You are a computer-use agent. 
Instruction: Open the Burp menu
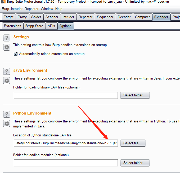pos(5,9)
